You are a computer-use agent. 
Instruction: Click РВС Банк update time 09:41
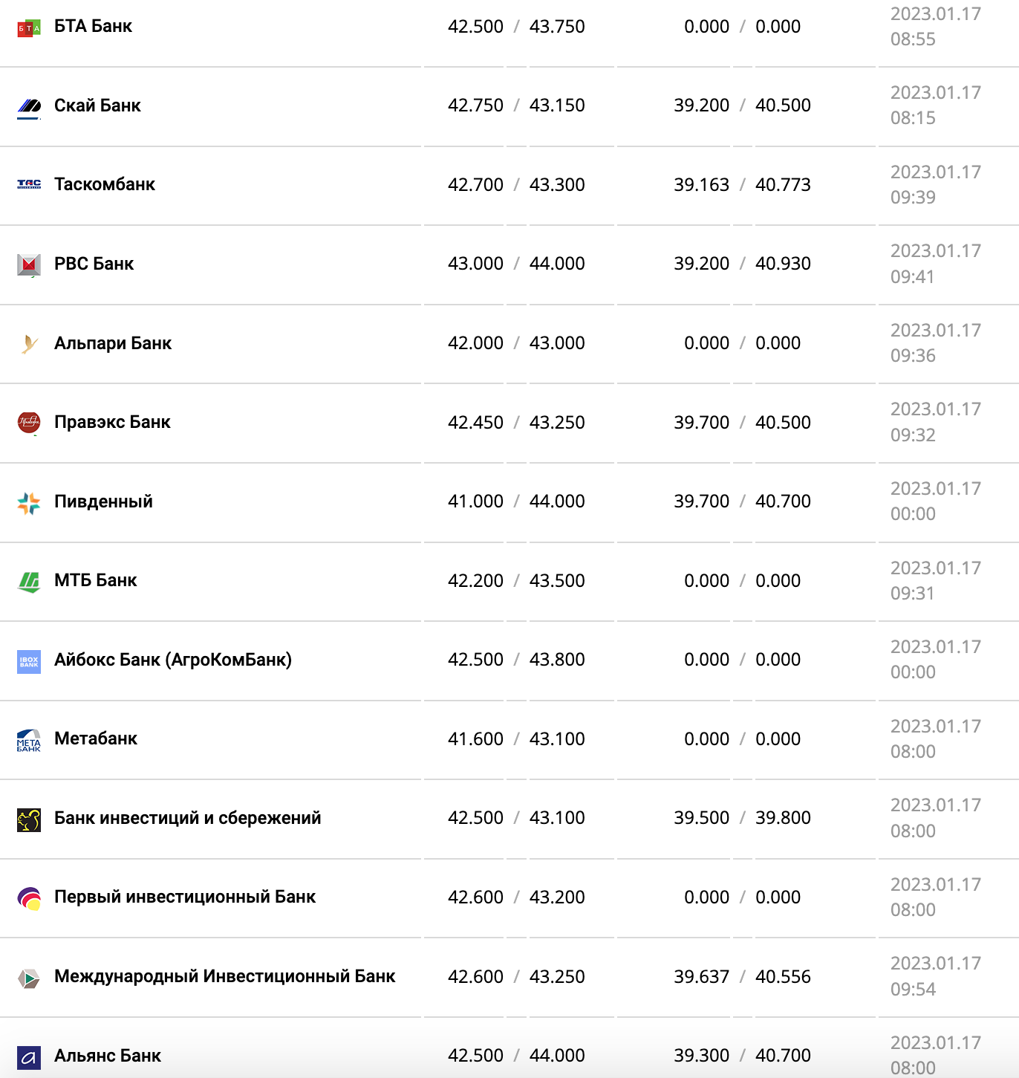coord(912,277)
